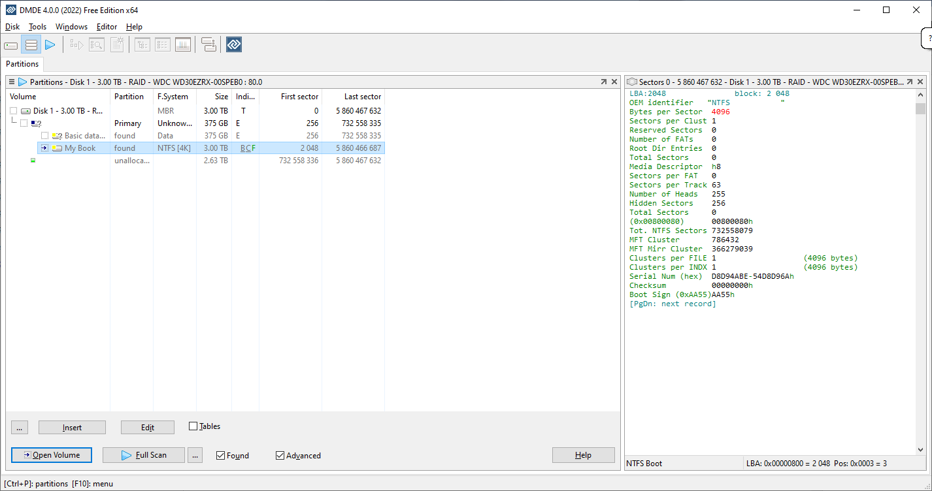Screen dimensions: 932x491
Task: Click the Sectors panel vertical scrollbar thumb
Action: click(920, 108)
